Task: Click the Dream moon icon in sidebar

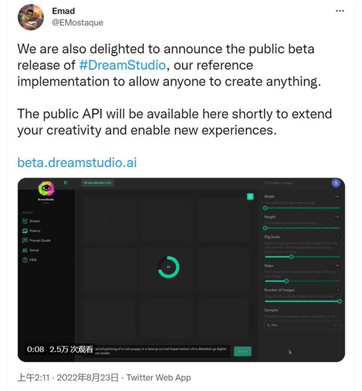Action: click(25, 221)
